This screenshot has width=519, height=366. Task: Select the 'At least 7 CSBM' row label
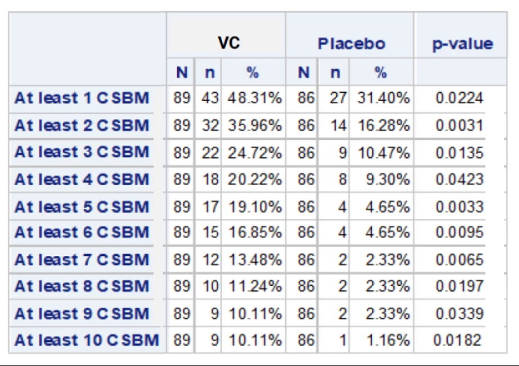(x=82, y=260)
